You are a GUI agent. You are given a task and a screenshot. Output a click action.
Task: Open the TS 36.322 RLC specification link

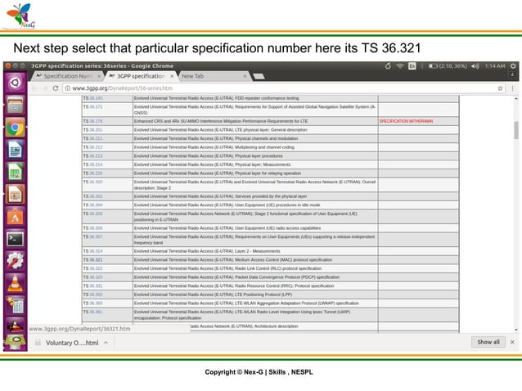pos(92,268)
